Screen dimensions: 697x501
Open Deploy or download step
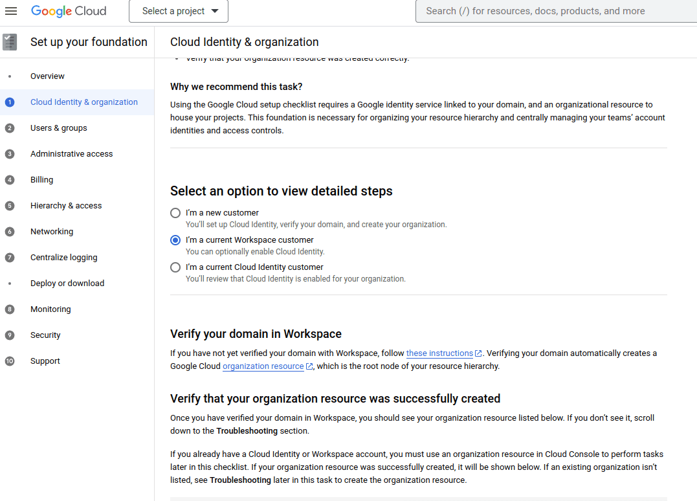coord(67,284)
